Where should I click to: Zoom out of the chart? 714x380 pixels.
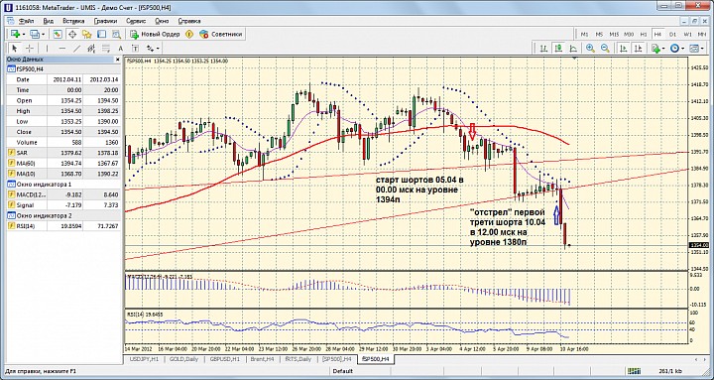click(605, 48)
